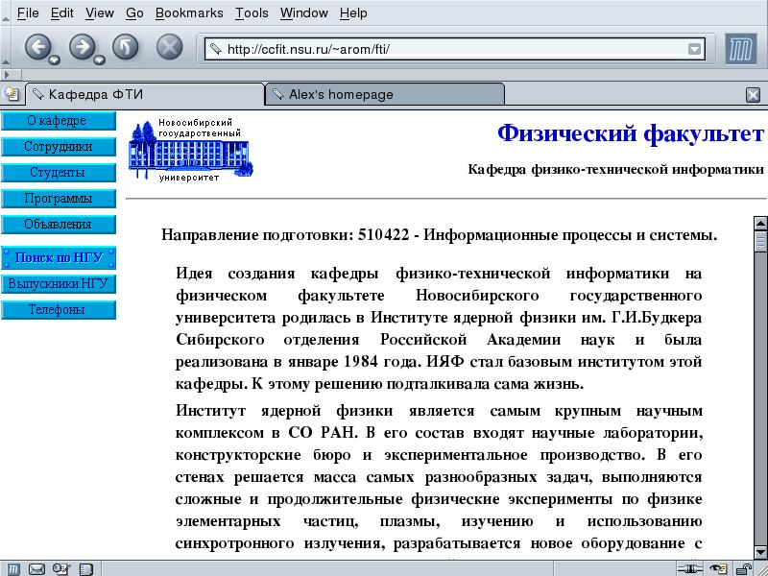Viewport: 768px width, 576px height.
Task: Click the security padlock icon in the status bar
Action: [744, 569]
